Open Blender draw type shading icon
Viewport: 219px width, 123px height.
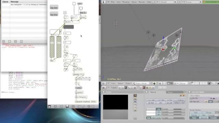(154, 83)
